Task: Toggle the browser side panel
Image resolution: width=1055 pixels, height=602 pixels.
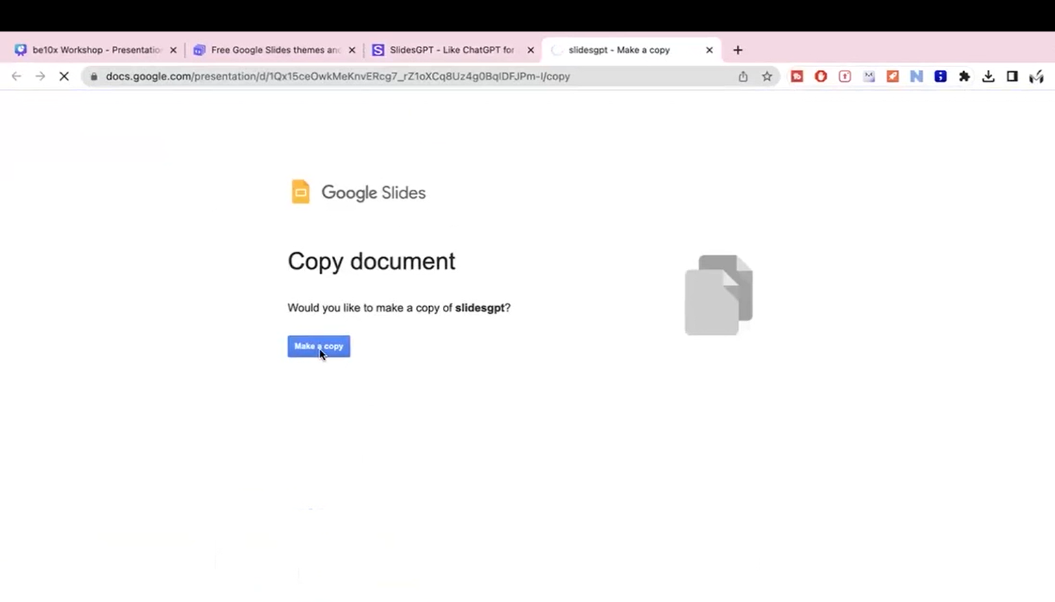Action: pos(1012,76)
